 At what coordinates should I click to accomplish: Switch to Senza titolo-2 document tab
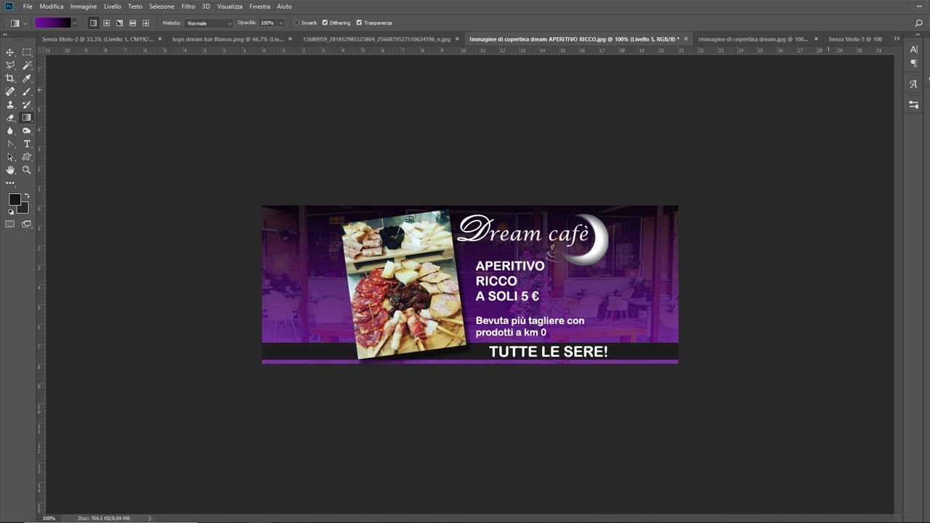pos(97,38)
